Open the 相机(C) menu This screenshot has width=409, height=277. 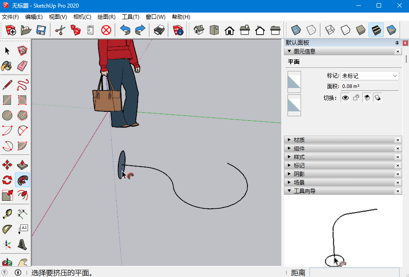coord(82,17)
